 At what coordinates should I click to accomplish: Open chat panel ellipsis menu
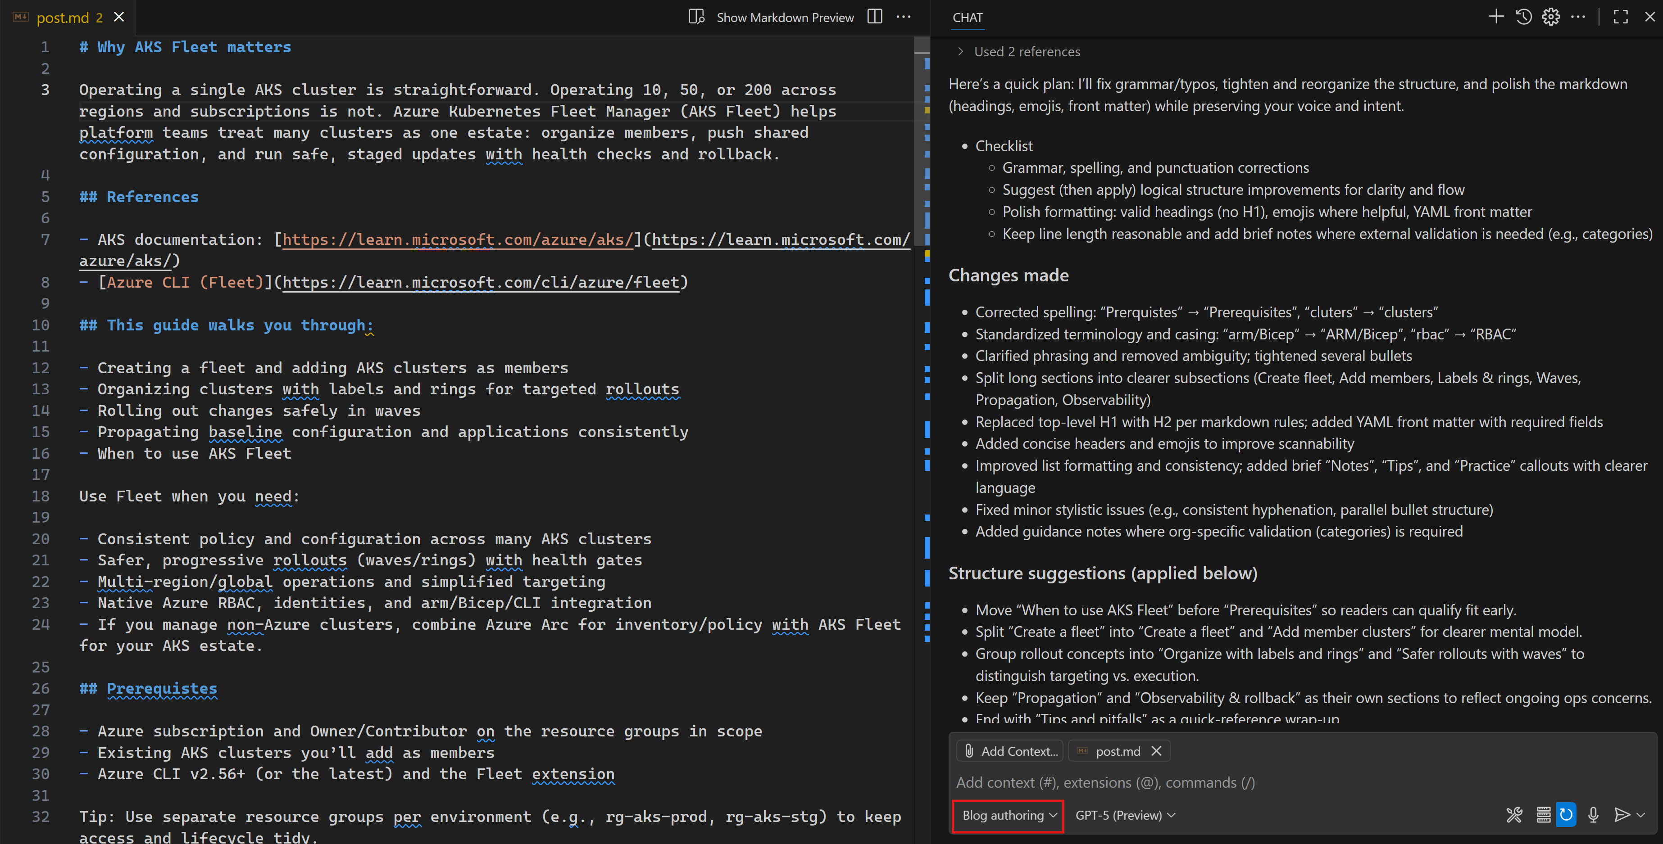[x=1578, y=17]
